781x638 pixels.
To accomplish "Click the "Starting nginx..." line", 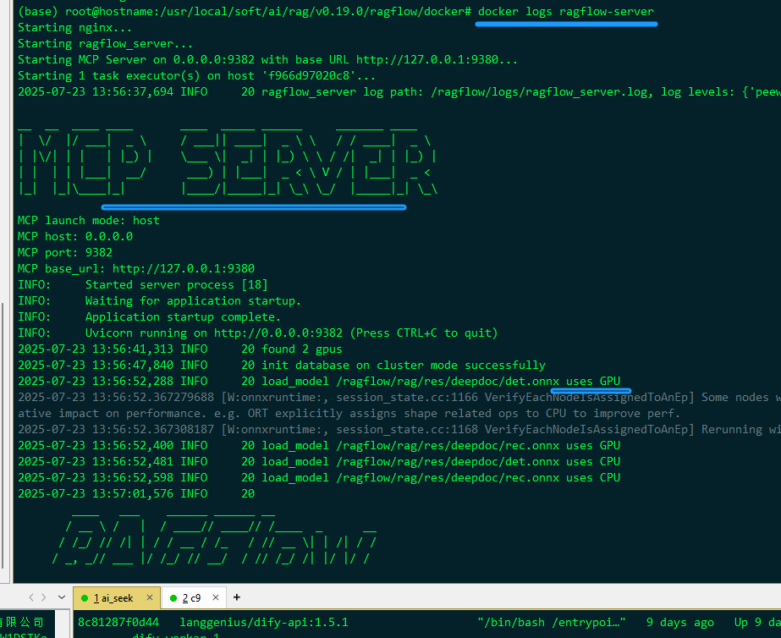I will [74, 27].
